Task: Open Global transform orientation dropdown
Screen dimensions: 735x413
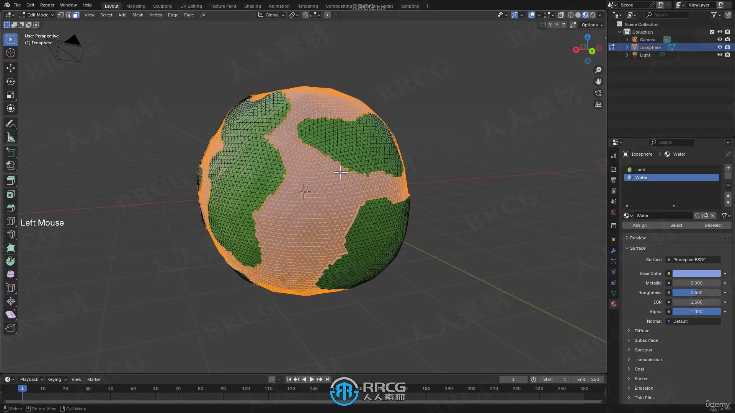Action: 271,15
